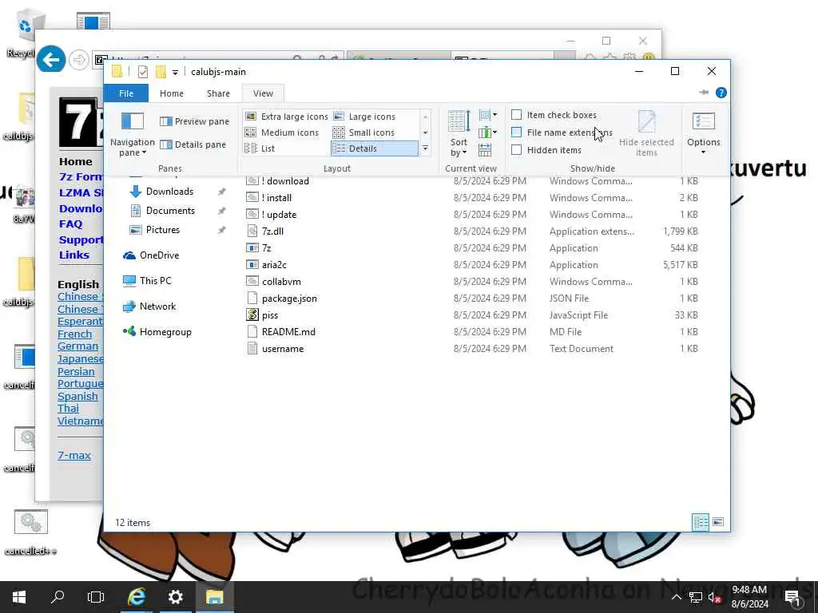This screenshot has width=818, height=613.
Task: Open Spanish language link on 7-Zip page
Action: pyautogui.click(x=77, y=396)
